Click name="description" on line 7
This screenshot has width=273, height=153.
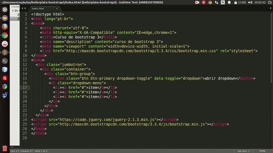pos(73,42)
